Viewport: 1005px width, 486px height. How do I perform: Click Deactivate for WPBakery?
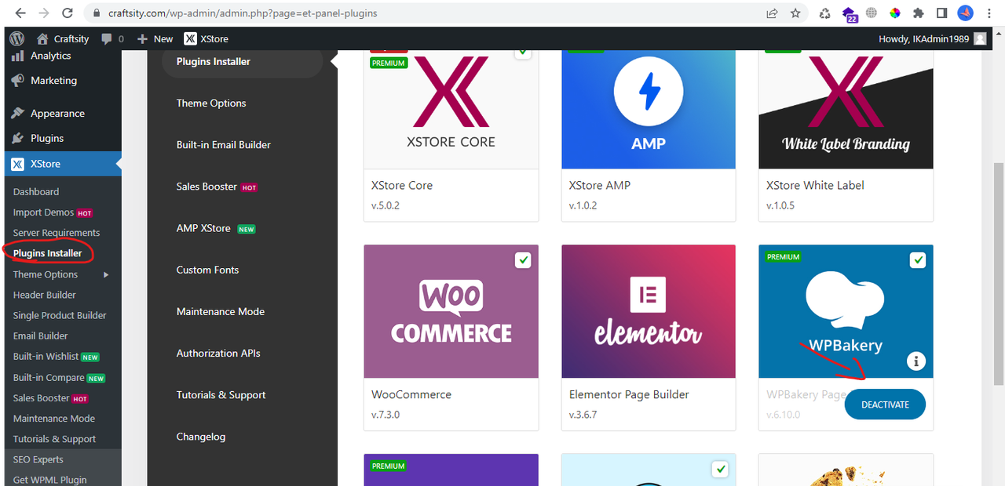pyautogui.click(x=885, y=404)
